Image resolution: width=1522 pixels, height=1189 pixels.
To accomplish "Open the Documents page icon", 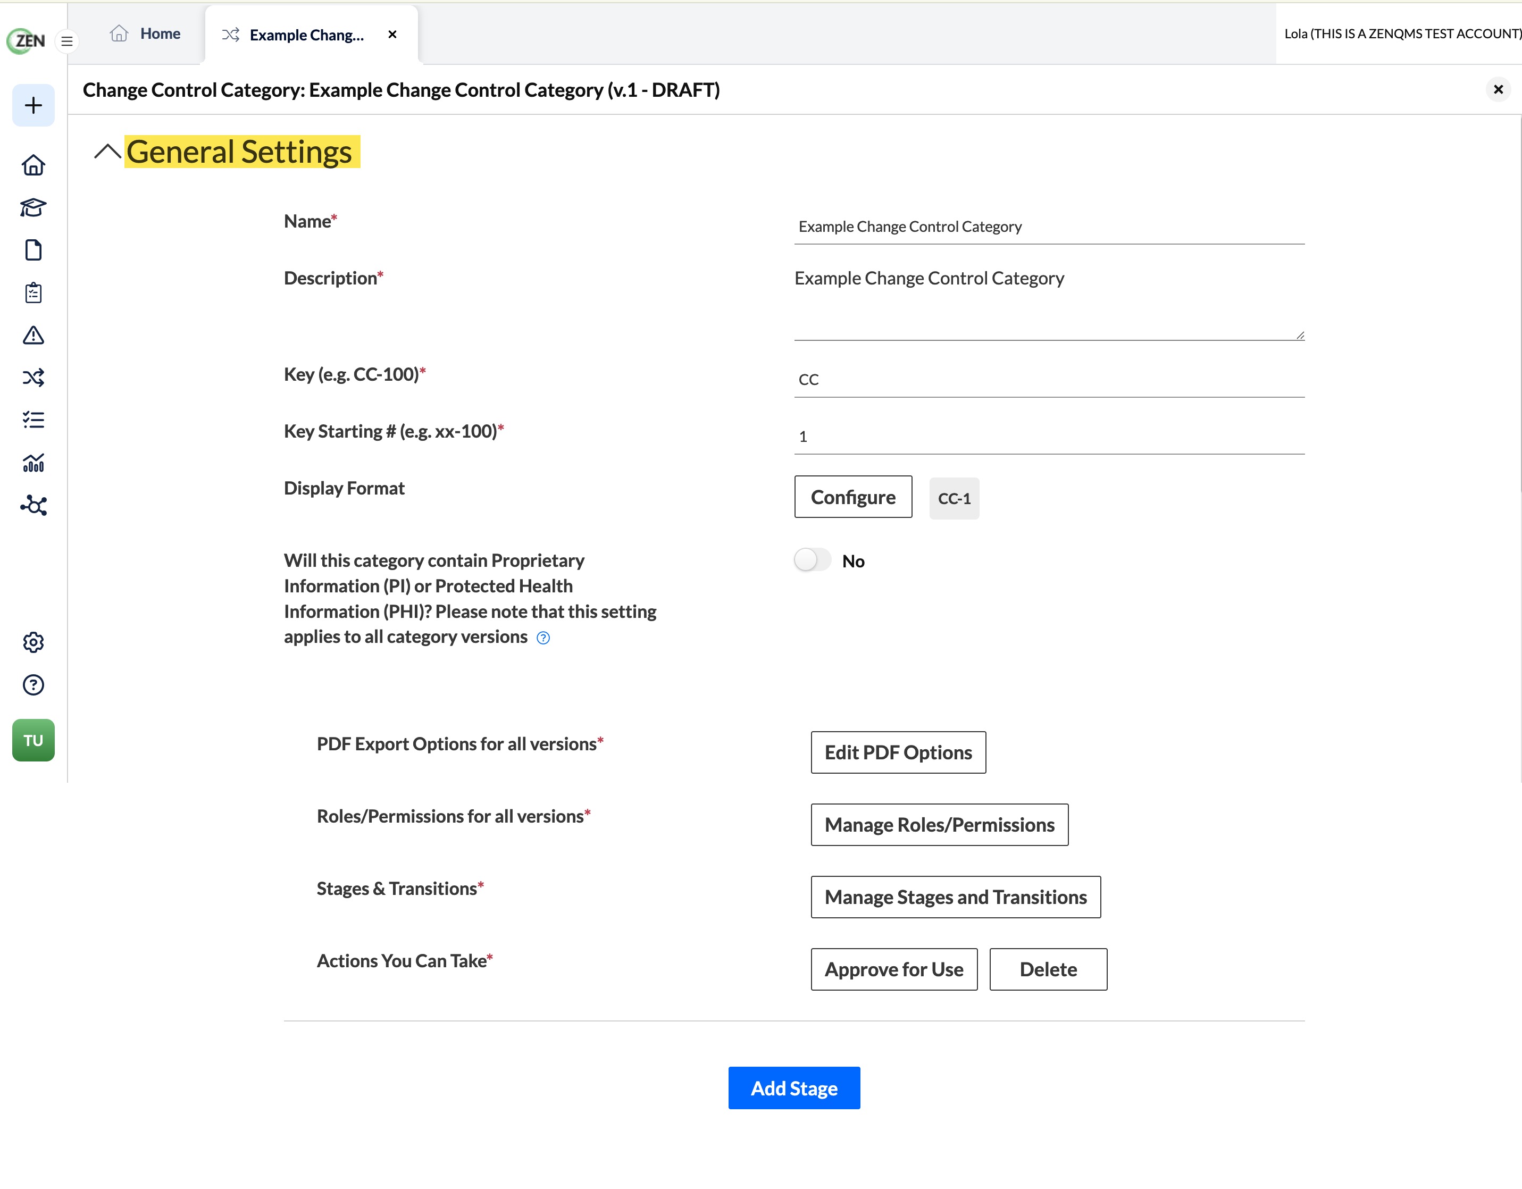I will (33, 250).
